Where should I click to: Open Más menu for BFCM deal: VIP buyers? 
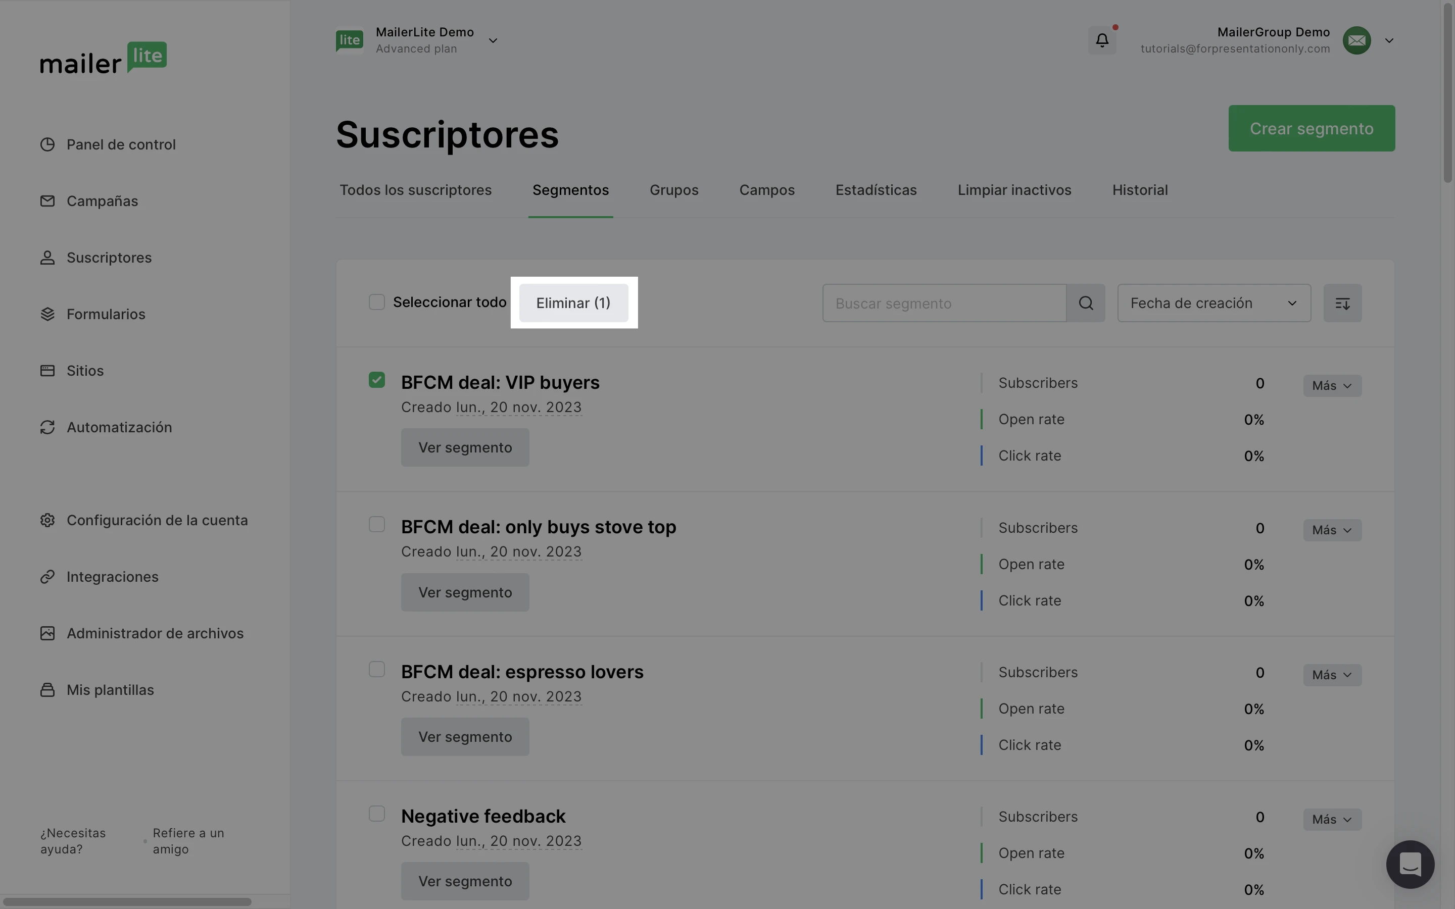click(1332, 386)
